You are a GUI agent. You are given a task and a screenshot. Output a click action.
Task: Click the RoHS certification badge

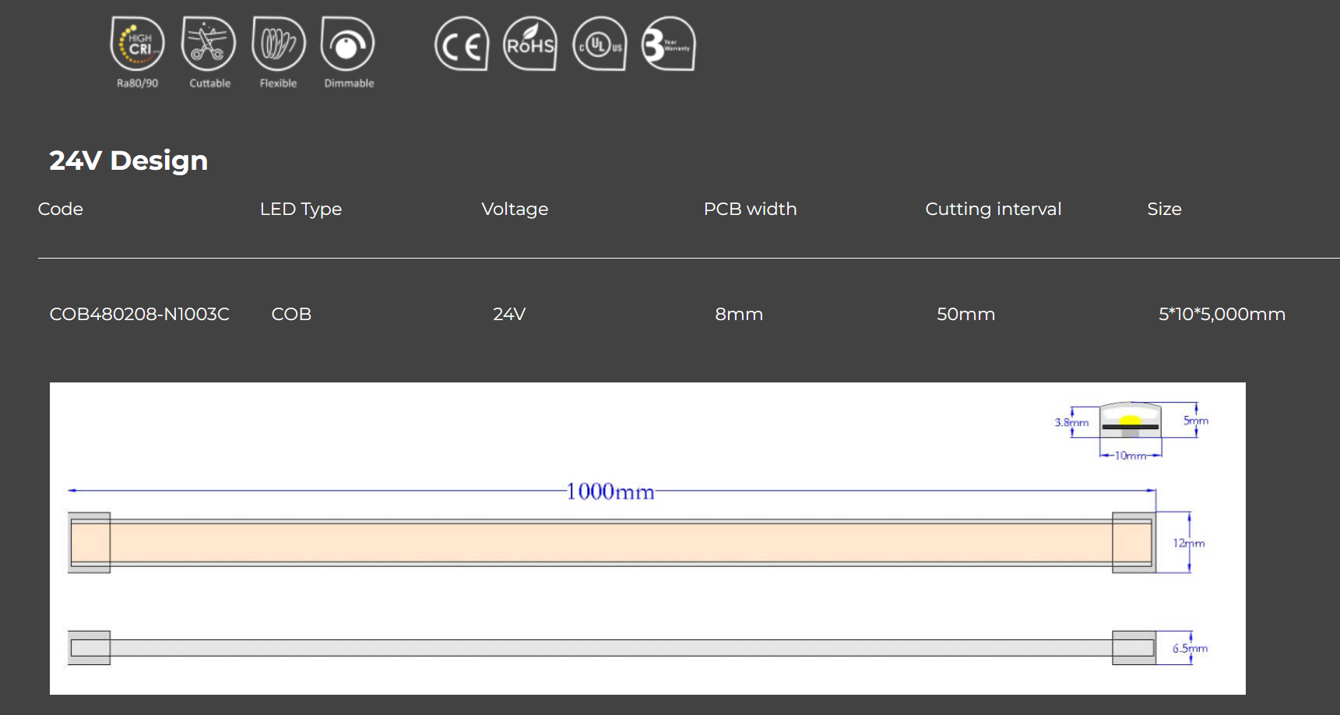[x=530, y=44]
